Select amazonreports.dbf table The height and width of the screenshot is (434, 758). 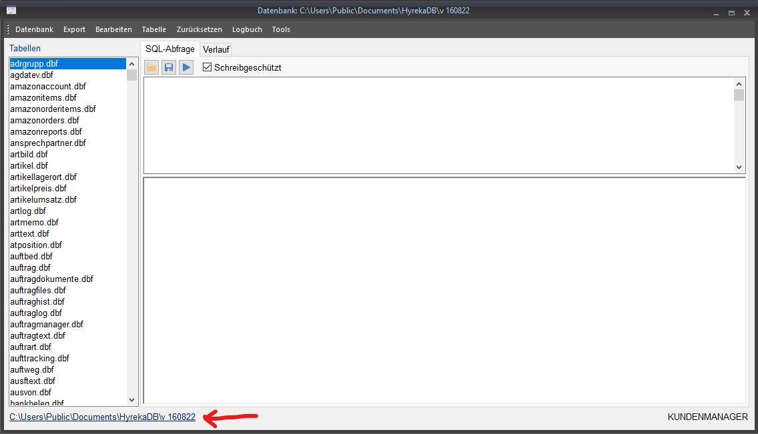67,132
